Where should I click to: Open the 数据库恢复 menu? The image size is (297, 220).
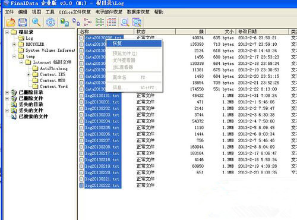[x=138, y=12]
